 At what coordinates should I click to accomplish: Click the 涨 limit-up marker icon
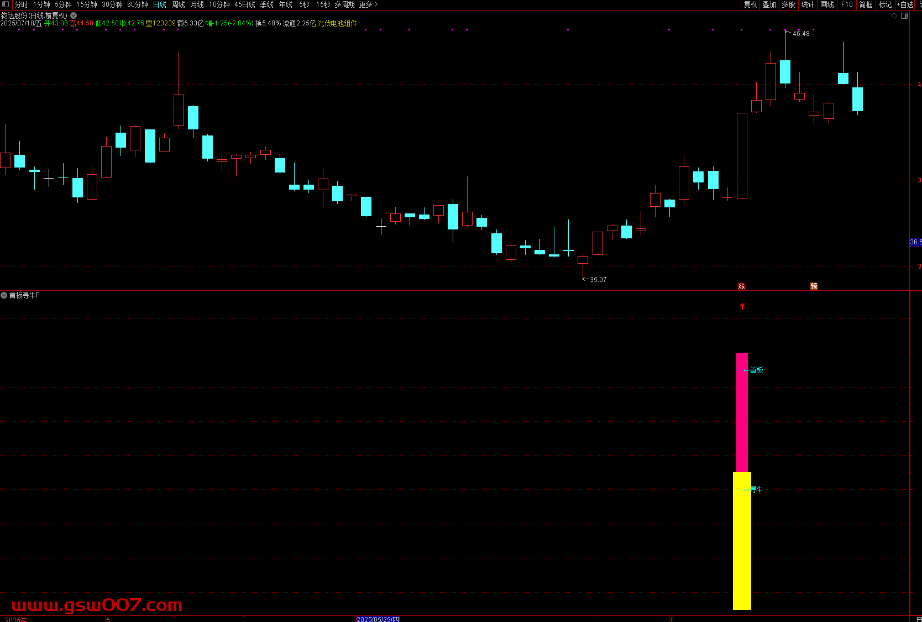[742, 286]
